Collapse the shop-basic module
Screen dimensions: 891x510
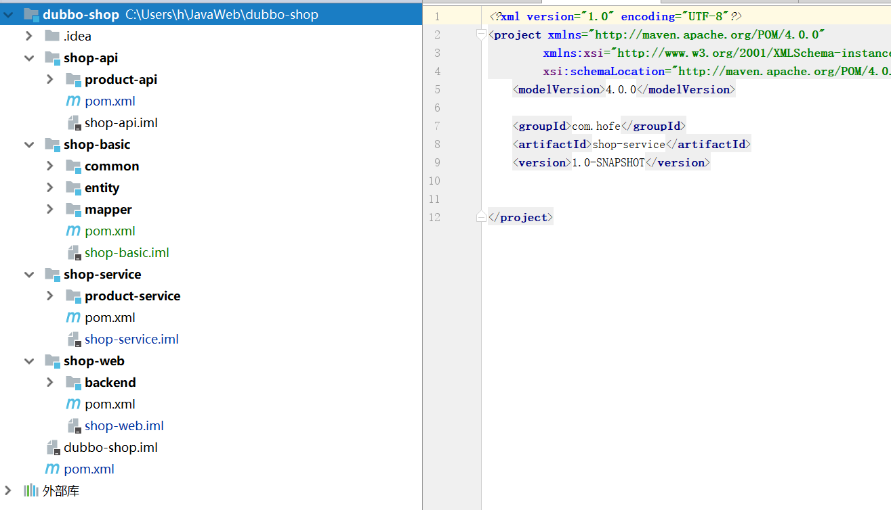point(29,144)
